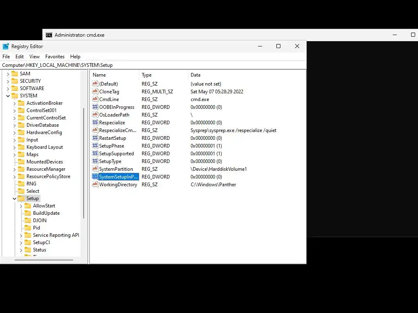Screen dimensions: 418x313
Task: Expand the Keyboard Layout key
Action: click(x=14, y=147)
